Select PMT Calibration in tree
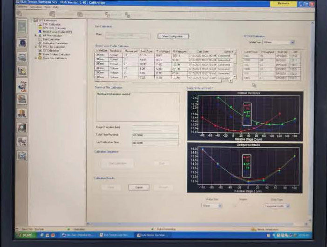The height and width of the screenshot is (247, 327). pyautogui.click(x=52, y=24)
